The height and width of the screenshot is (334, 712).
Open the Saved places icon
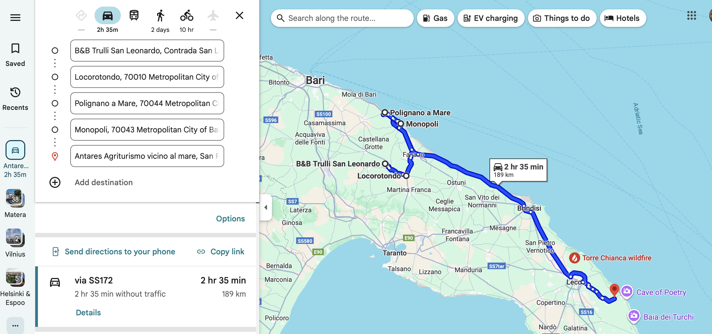tap(15, 49)
